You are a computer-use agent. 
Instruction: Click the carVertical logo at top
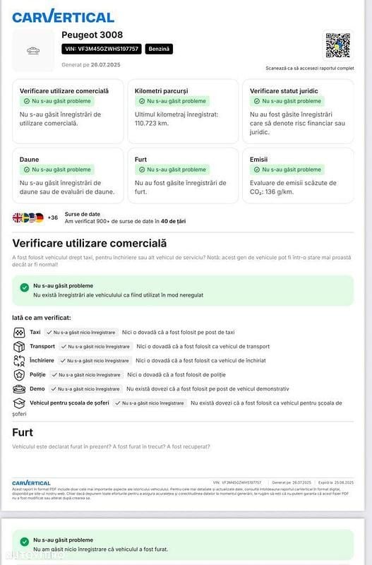63,16
